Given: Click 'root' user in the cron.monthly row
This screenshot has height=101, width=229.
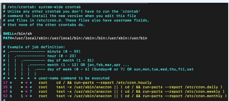Looking at the screenshot, I should [43, 96].
